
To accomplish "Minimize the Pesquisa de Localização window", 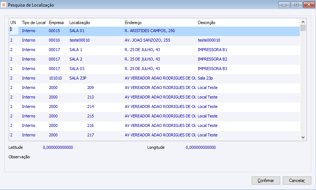I will tap(284, 5).
